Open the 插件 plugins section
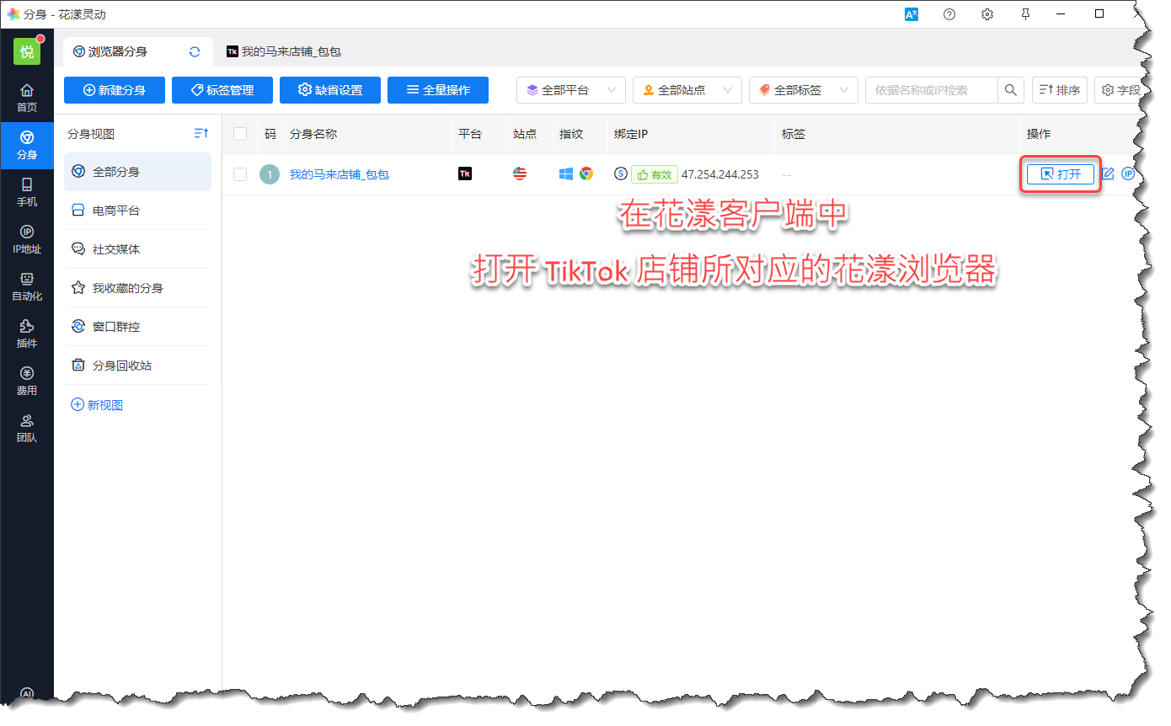 tap(27, 334)
